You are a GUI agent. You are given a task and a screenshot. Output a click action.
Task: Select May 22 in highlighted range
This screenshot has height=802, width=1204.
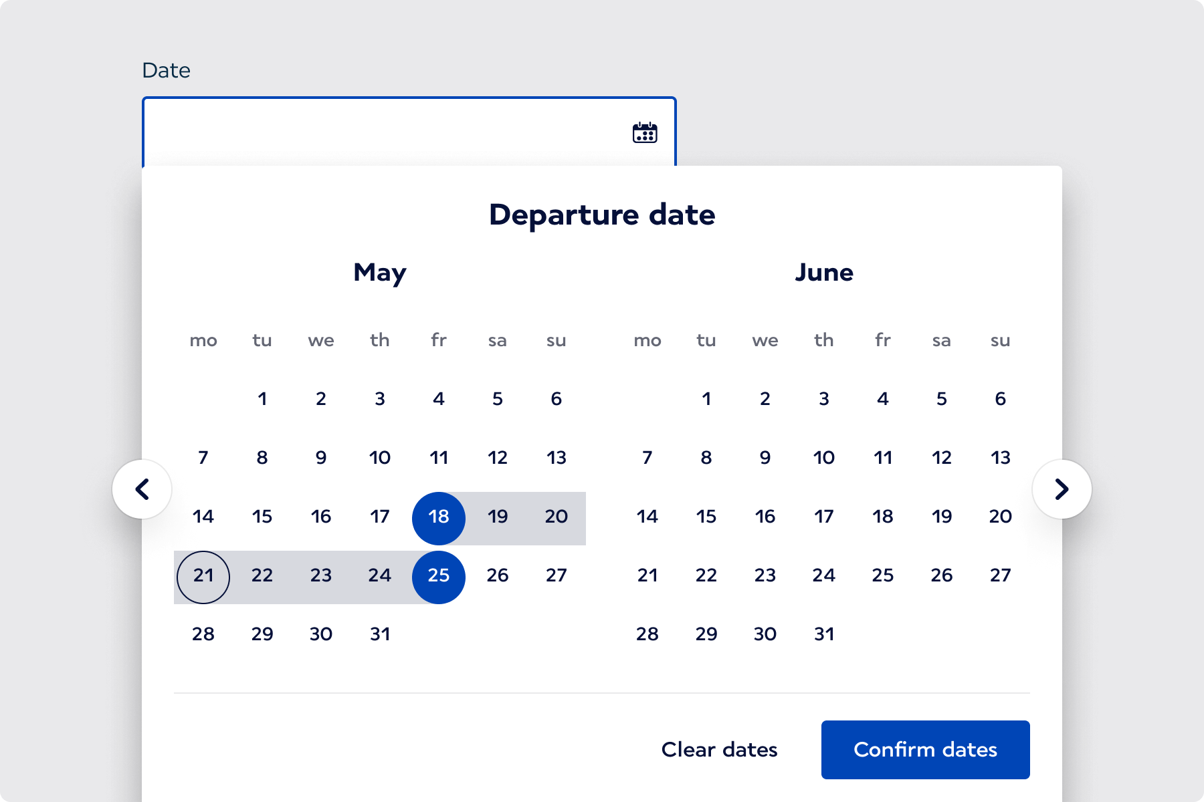tap(262, 575)
